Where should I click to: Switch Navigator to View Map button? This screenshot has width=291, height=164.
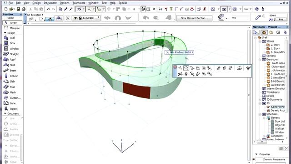(271, 32)
